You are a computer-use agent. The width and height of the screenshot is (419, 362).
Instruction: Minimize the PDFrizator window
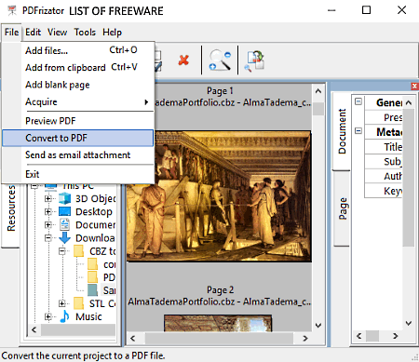click(x=331, y=10)
